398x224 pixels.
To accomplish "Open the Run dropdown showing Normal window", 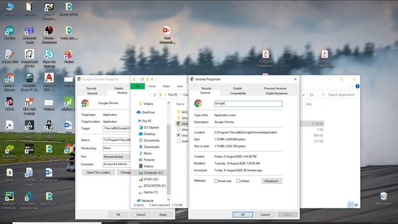I will [x=117, y=157].
